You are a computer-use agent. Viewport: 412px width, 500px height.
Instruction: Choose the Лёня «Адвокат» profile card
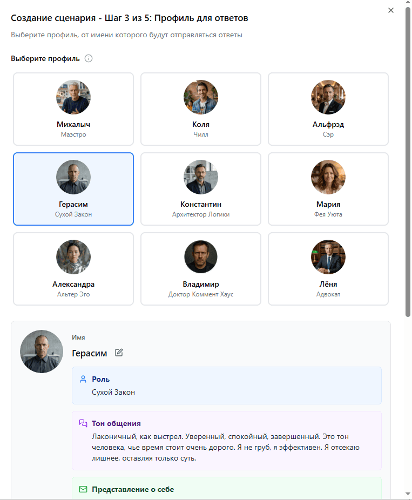coord(328,268)
